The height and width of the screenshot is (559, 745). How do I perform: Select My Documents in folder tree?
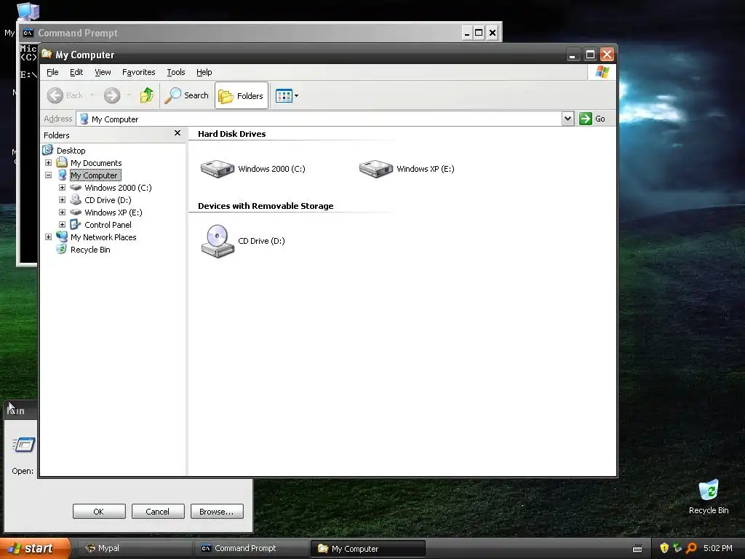[x=96, y=163]
